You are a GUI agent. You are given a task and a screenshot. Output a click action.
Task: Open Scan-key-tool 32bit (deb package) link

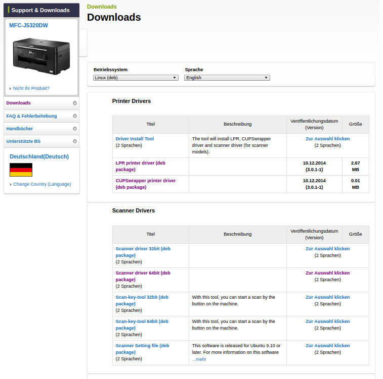pyautogui.click(x=142, y=300)
